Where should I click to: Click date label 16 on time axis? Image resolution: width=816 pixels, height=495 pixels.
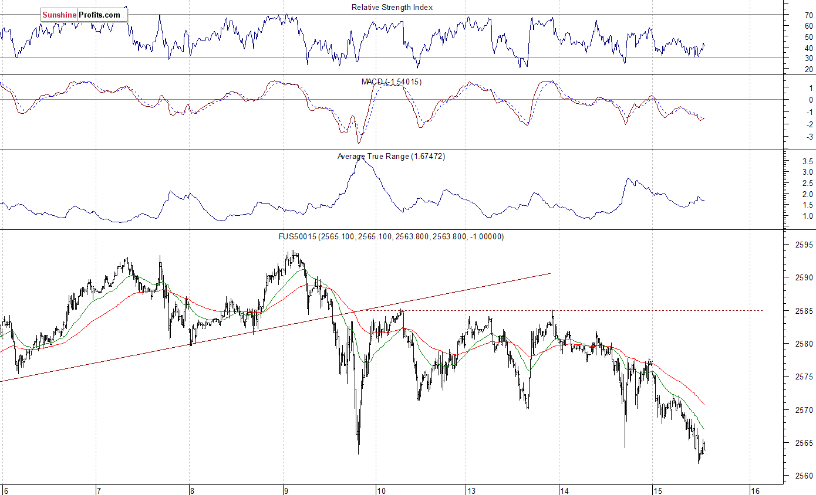pos(756,490)
